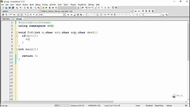190x107 pixels.
Task: Start debugger with the black play icon
Action: click(83, 8)
